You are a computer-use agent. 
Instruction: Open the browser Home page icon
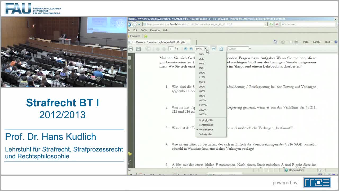click(x=275, y=42)
